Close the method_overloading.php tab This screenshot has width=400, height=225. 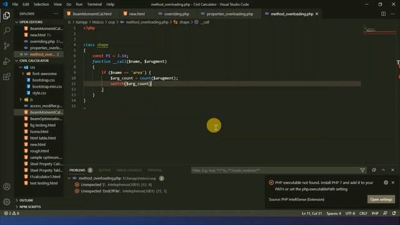click(x=317, y=14)
